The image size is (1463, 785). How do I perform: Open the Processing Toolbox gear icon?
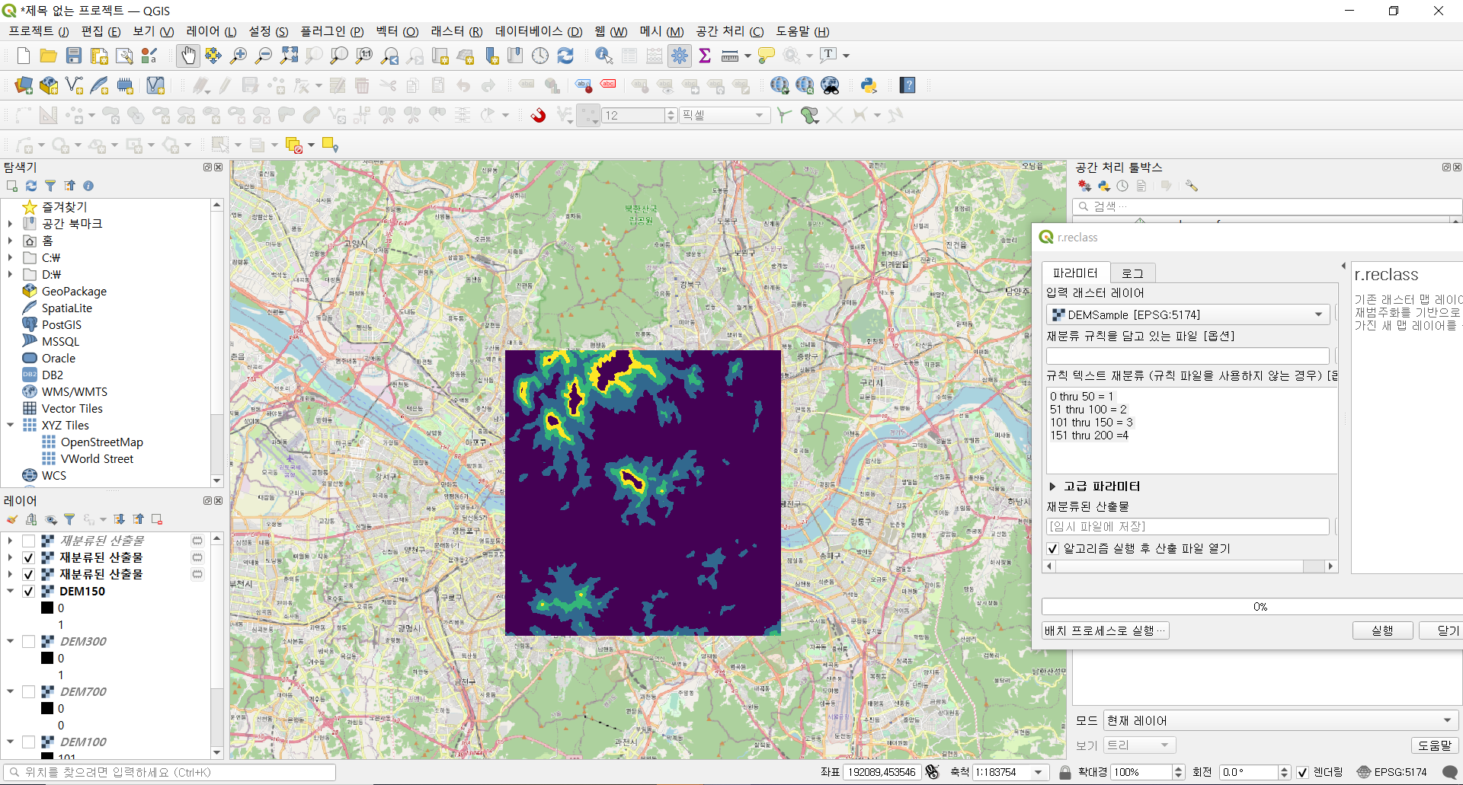[x=680, y=56]
